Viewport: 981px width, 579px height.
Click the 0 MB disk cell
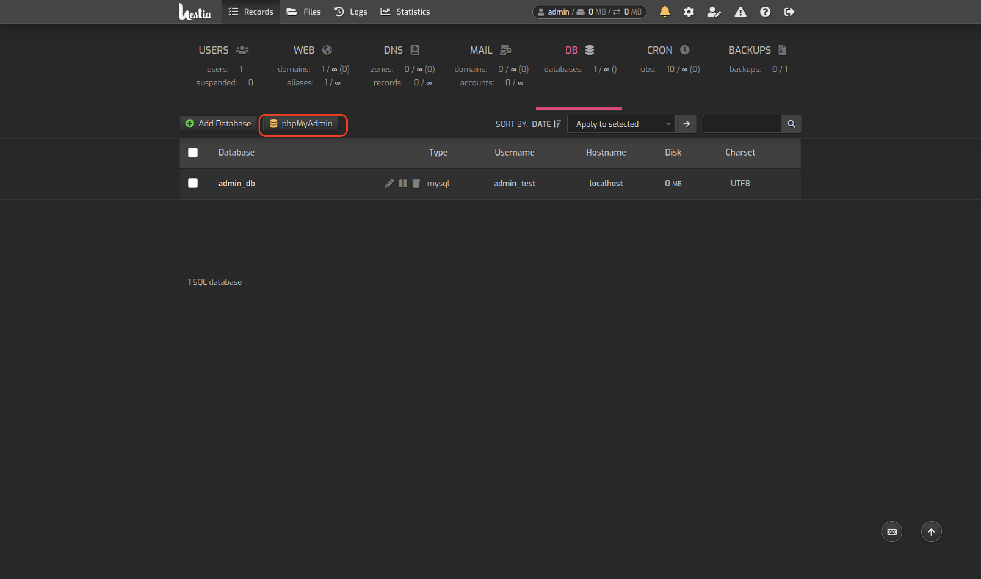pos(673,183)
